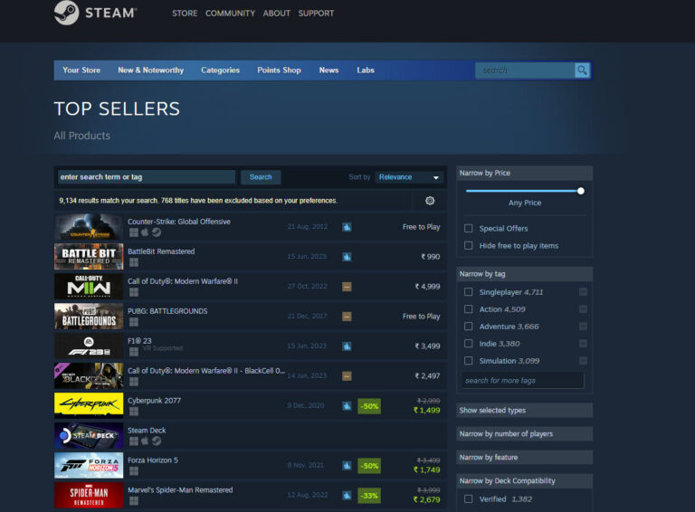
Task: Click the price slider handle
Action: point(580,191)
